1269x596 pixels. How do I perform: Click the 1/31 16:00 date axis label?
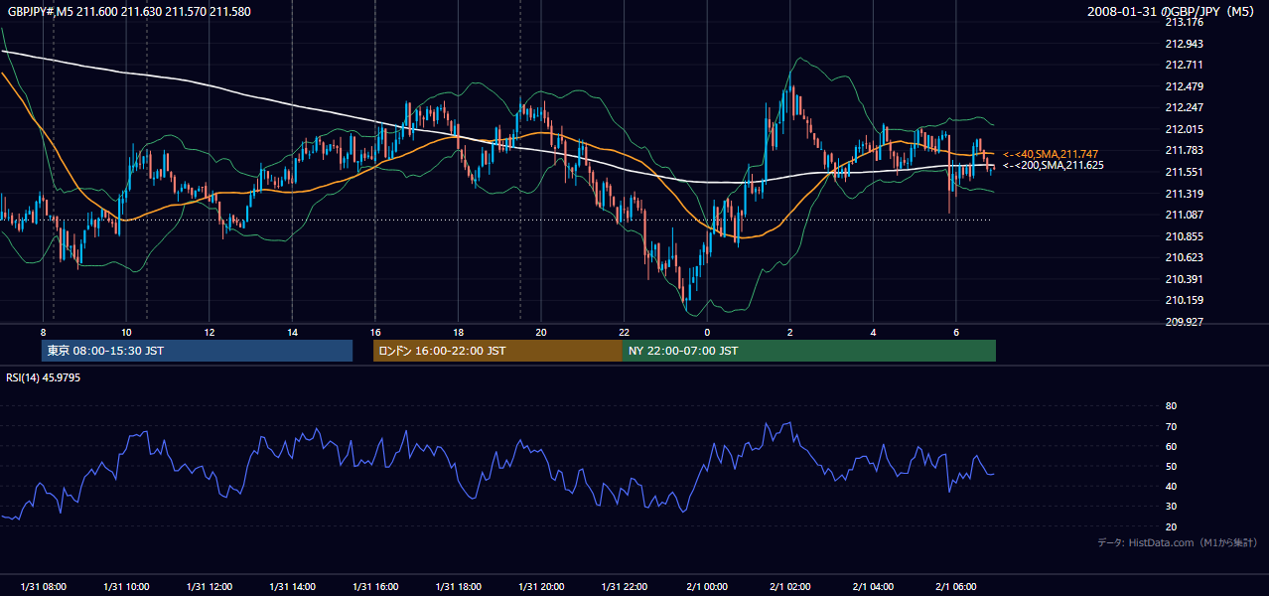375,587
